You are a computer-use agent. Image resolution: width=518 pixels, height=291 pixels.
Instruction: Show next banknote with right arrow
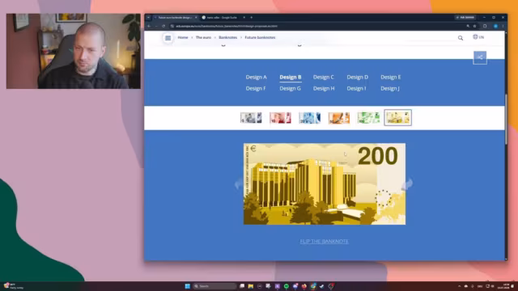pos(407,183)
